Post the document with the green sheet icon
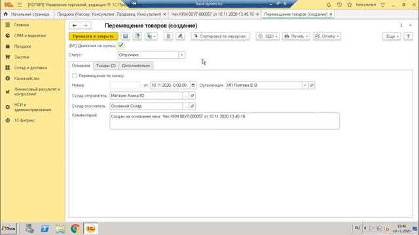 click(137, 37)
